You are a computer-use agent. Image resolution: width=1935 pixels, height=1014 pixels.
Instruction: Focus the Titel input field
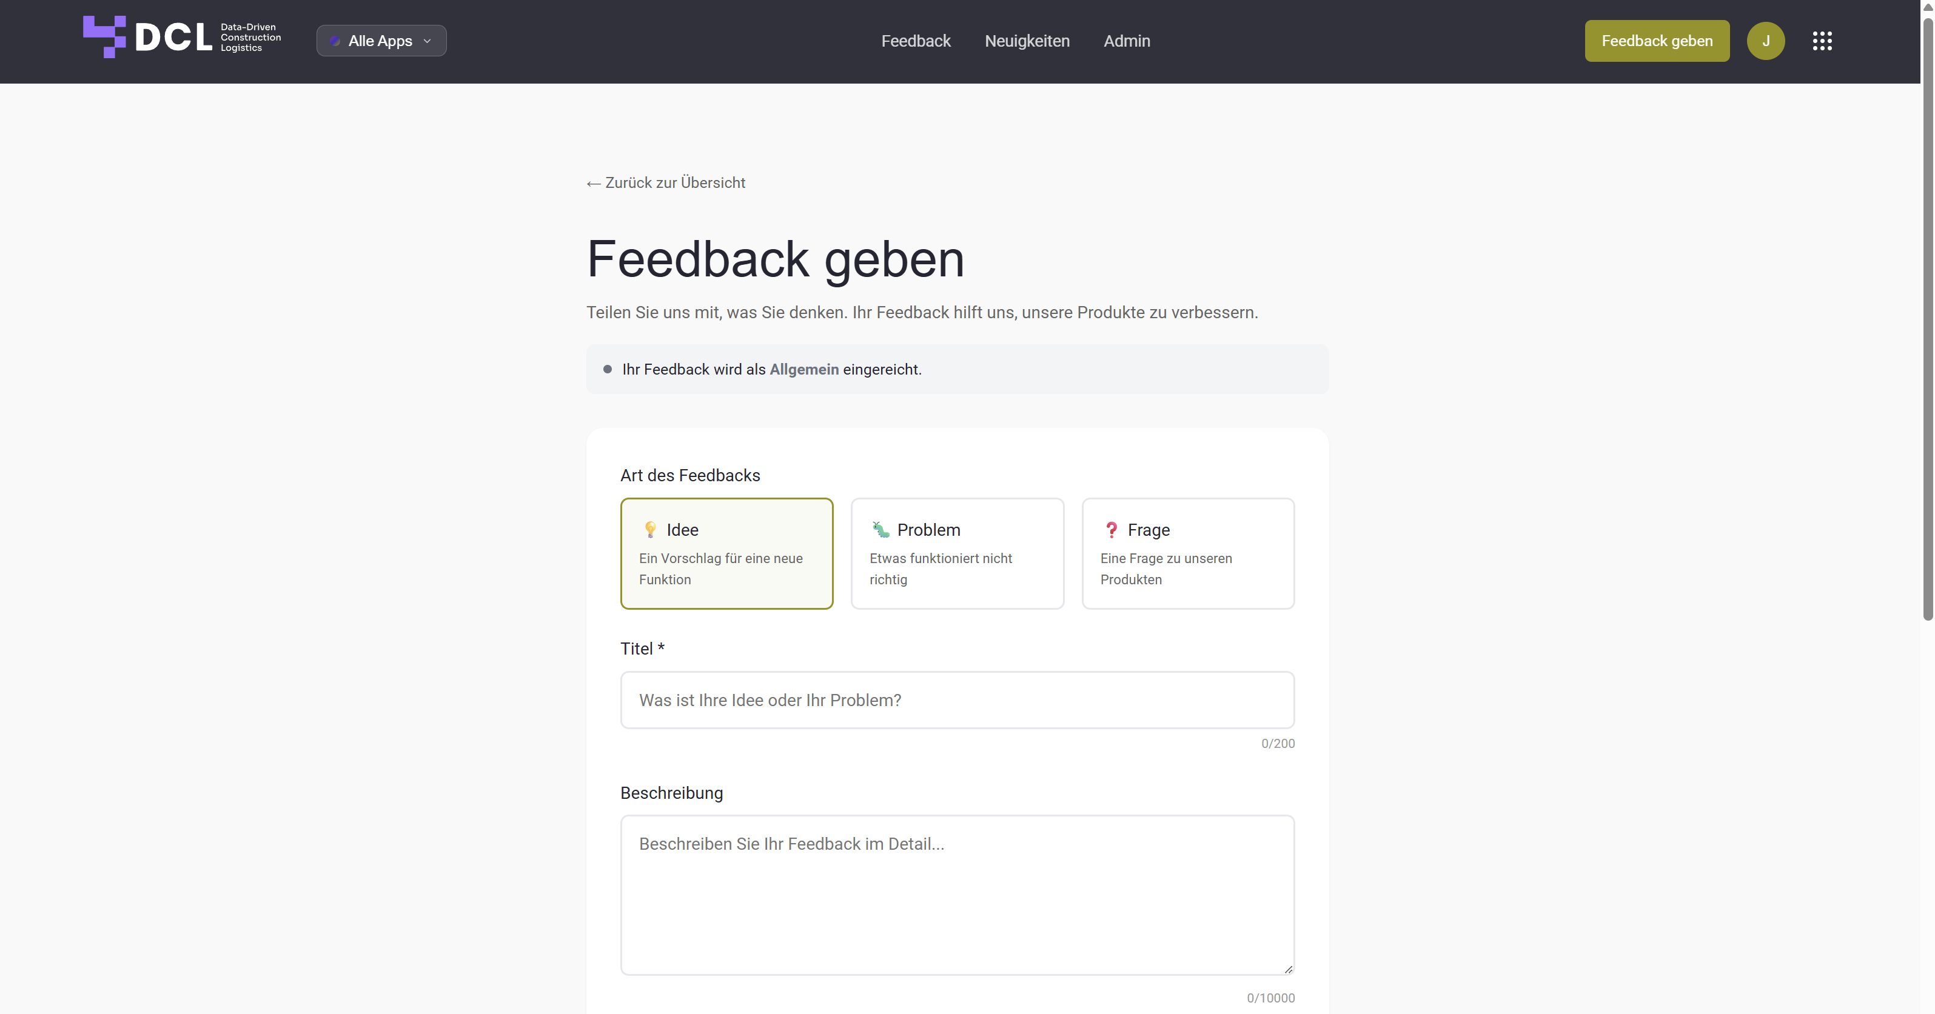pyautogui.click(x=957, y=699)
